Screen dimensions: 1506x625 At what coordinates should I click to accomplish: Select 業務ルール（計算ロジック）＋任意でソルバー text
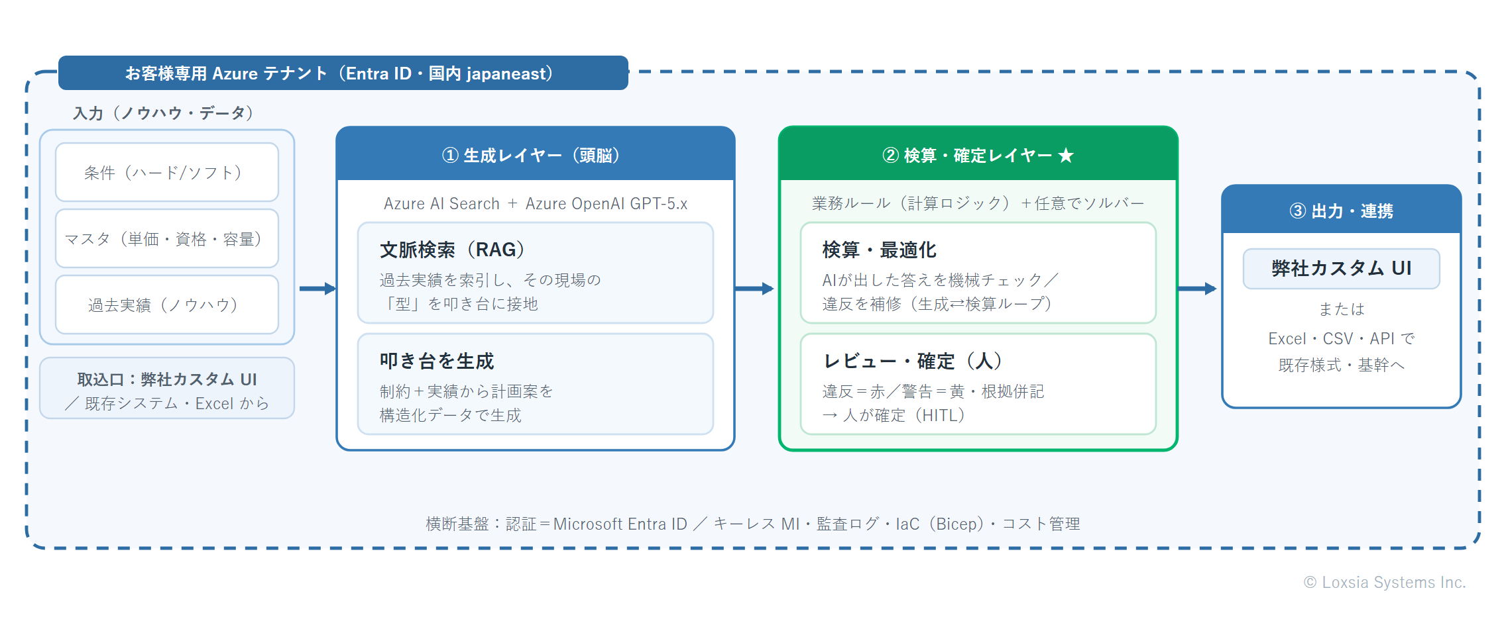click(978, 203)
